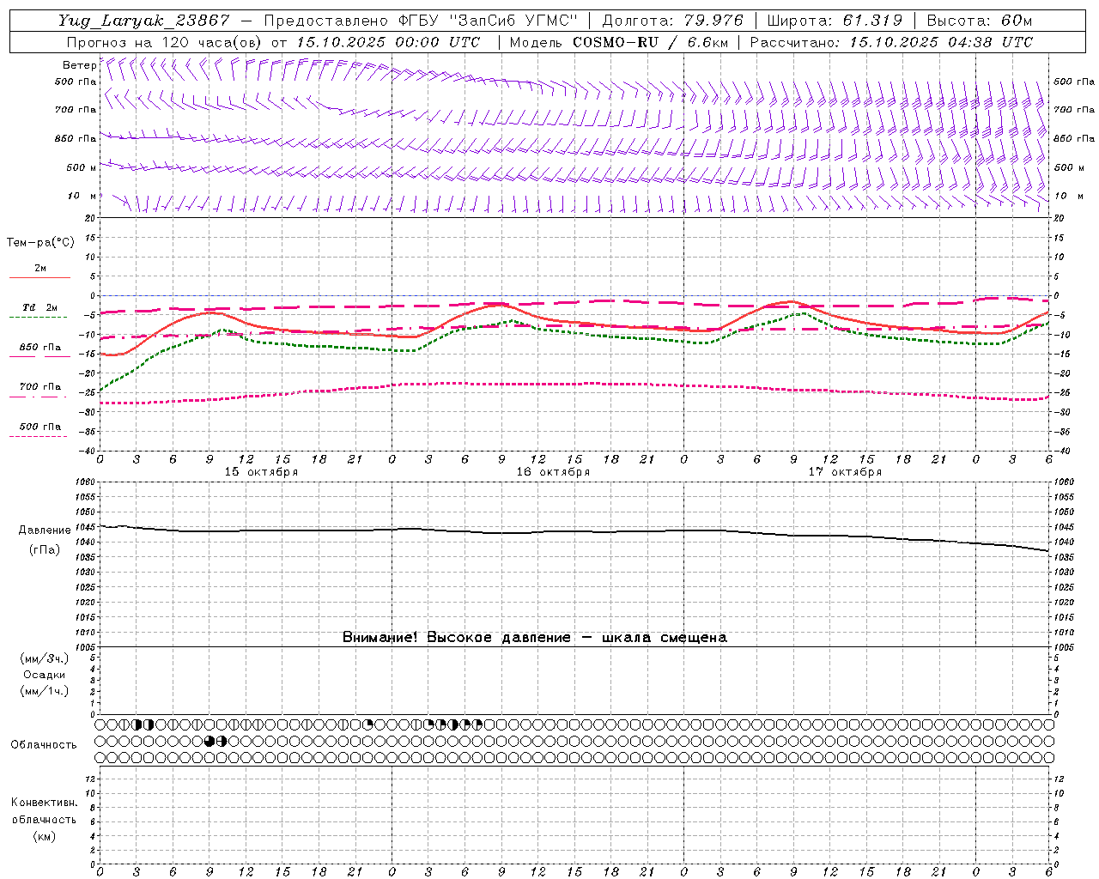Click the station name Yug_Laryak_23867

tap(144, 21)
